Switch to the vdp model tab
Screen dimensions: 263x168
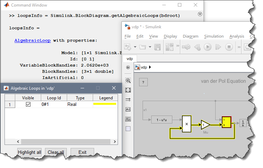point(130,59)
